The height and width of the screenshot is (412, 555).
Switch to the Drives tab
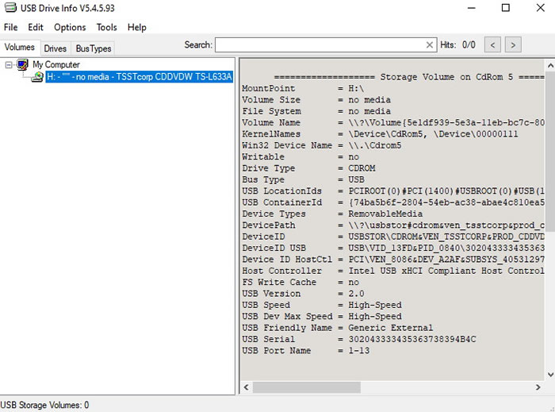55,48
